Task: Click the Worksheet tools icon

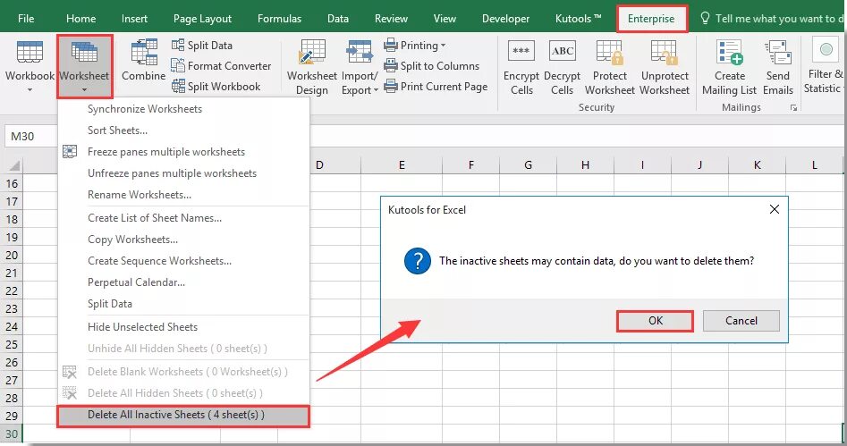Action: click(x=84, y=53)
